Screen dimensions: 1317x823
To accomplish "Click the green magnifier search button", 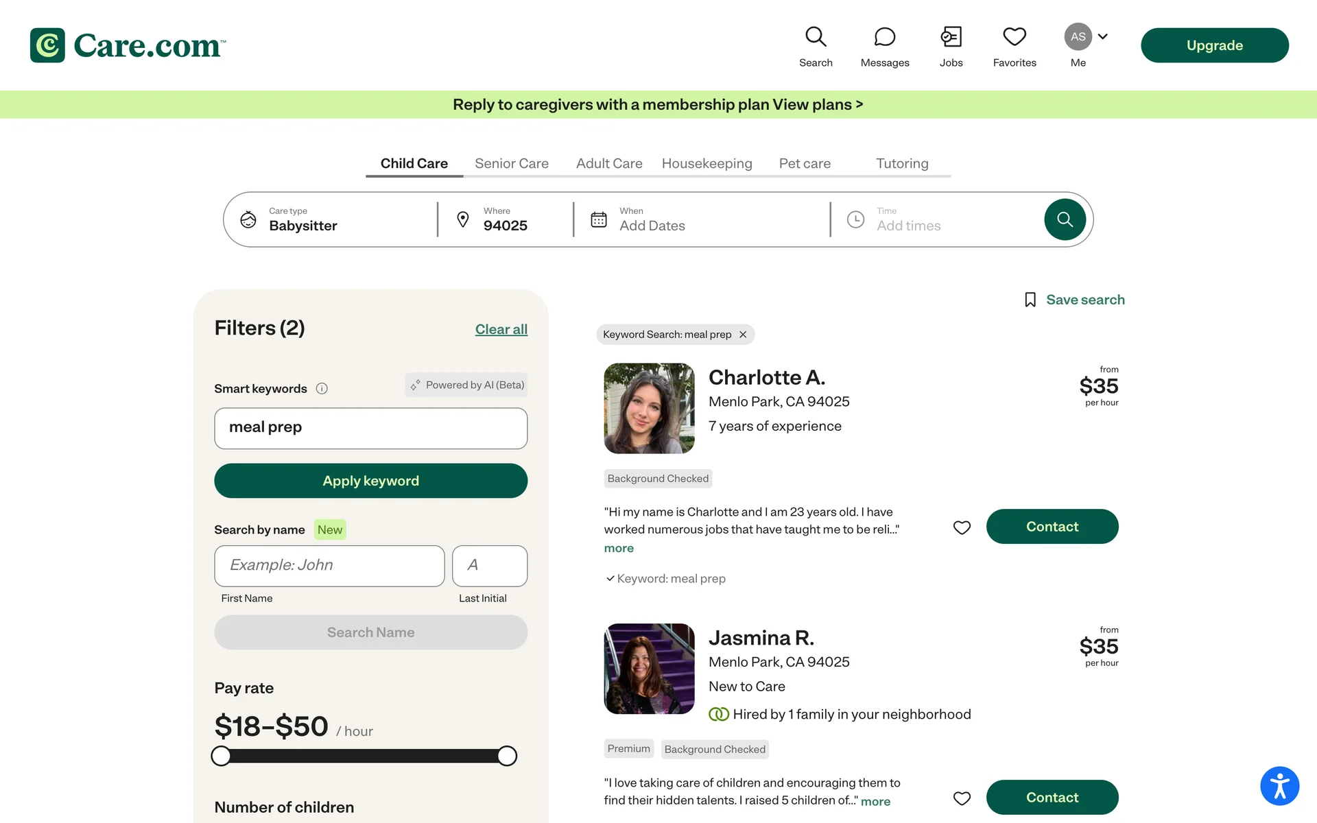I will tap(1065, 219).
